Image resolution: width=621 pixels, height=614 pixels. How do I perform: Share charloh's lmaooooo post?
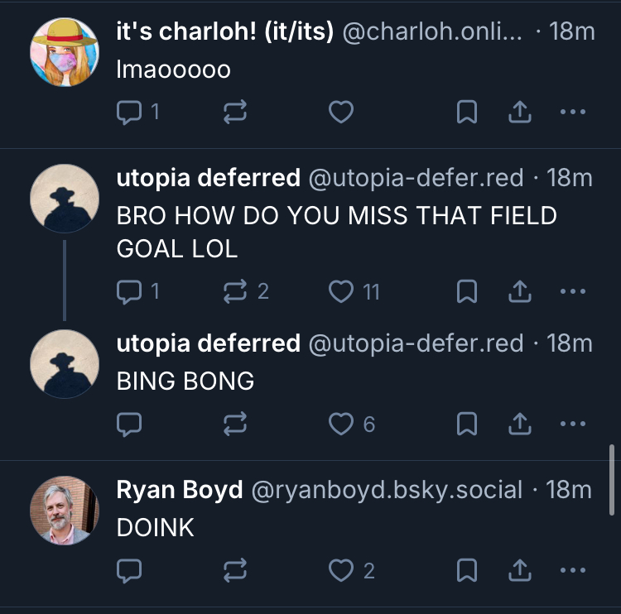[x=518, y=112]
